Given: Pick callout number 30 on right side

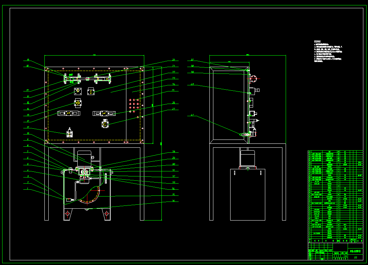Looking at the screenshot, I should point(174,164).
